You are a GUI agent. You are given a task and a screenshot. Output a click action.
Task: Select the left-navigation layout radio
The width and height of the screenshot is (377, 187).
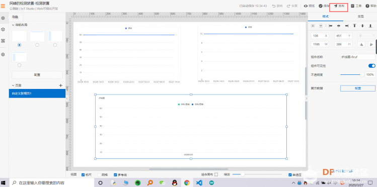[55, 45]
